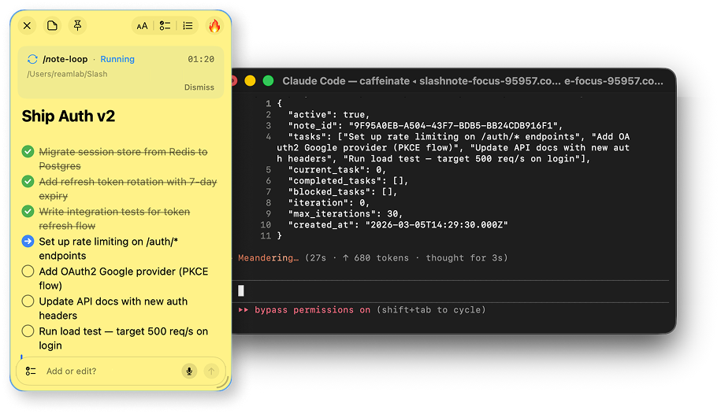Click the Meandering status line in terminal

(x=373, y=258)
